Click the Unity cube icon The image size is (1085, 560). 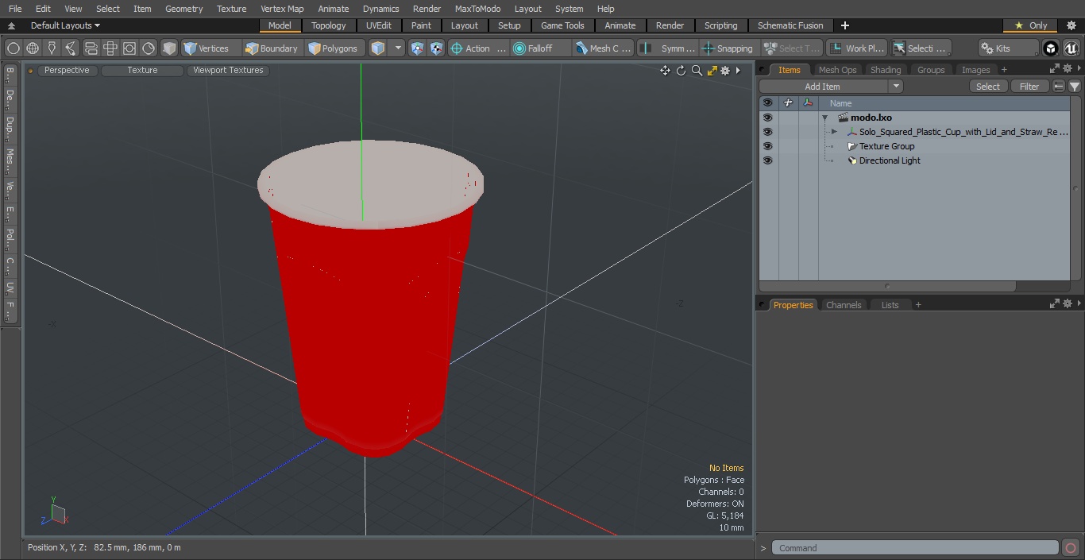[x=1051, y=48]
